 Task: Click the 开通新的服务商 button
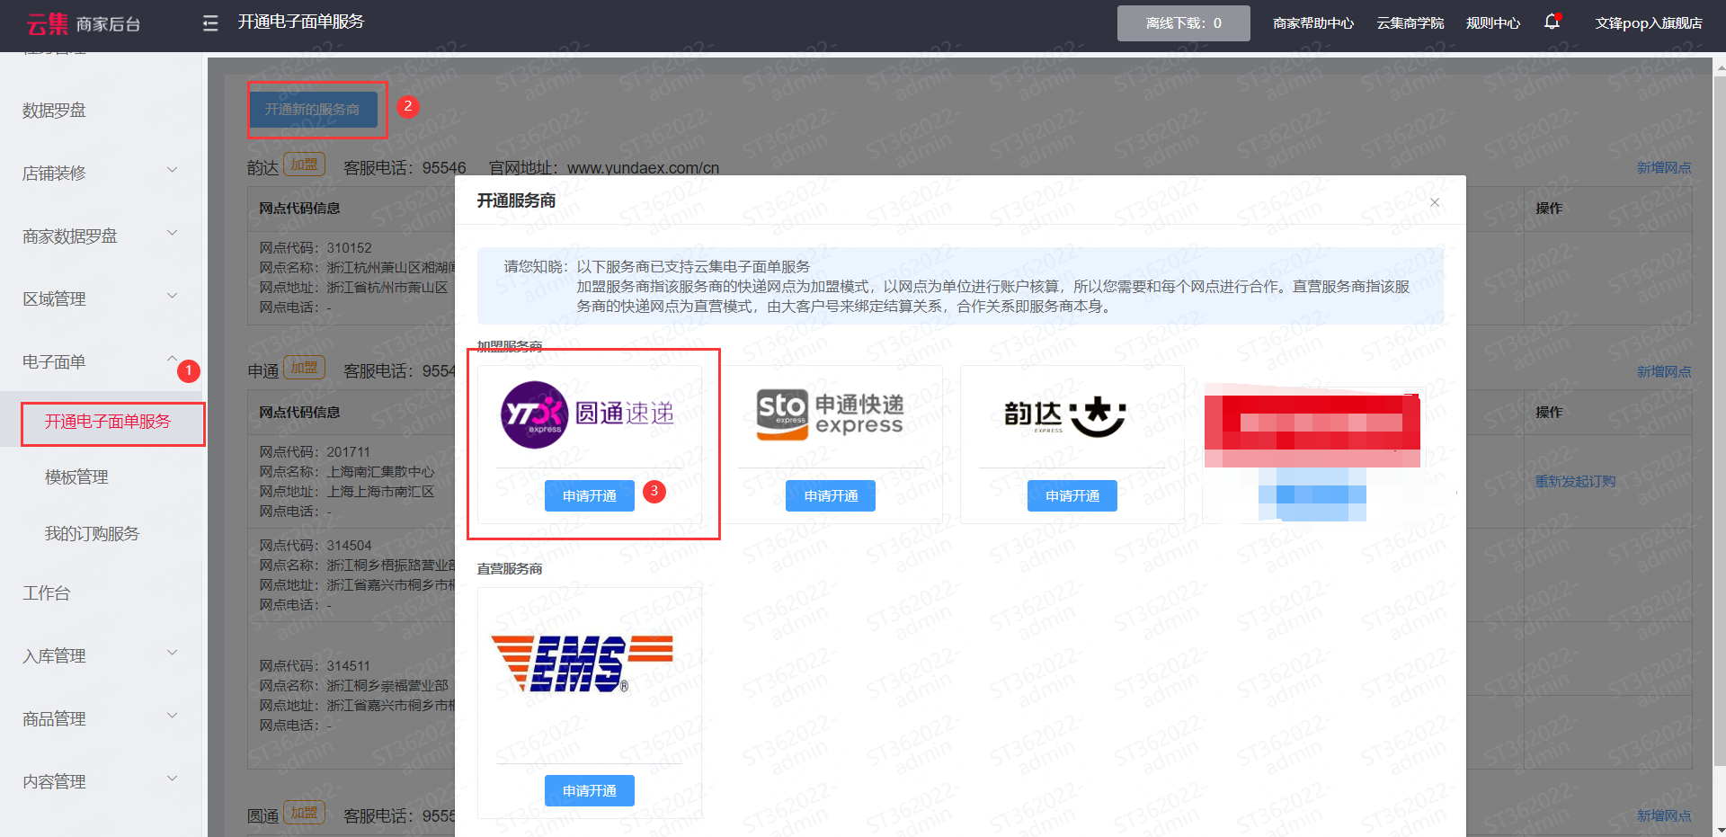pyautogui.click(x=313, y=110)
